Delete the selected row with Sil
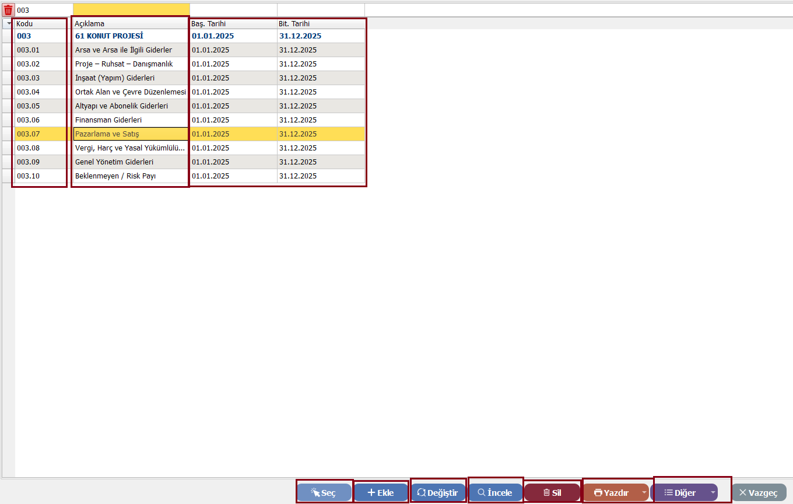Image resolution: width=793 pixels, height=504 pixels. coord(552,492)
